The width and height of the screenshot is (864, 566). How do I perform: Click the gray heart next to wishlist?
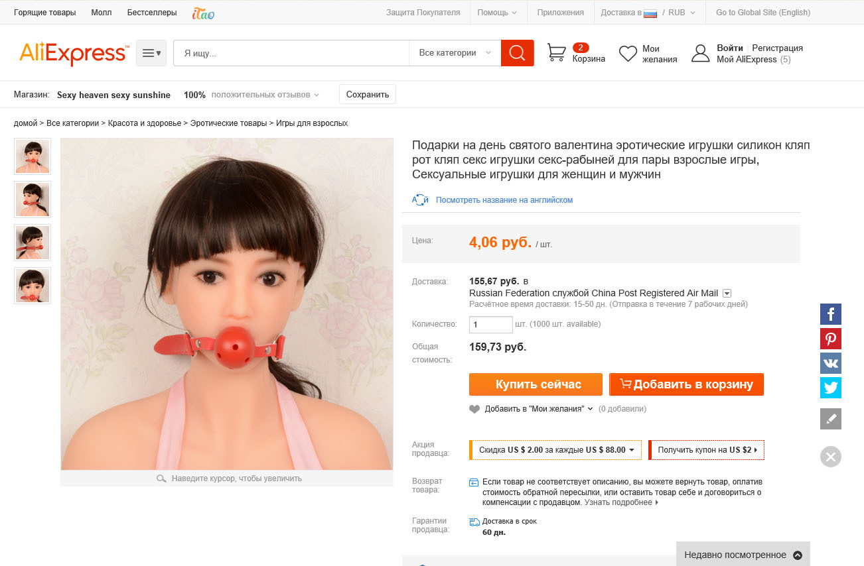coord(474,409)
